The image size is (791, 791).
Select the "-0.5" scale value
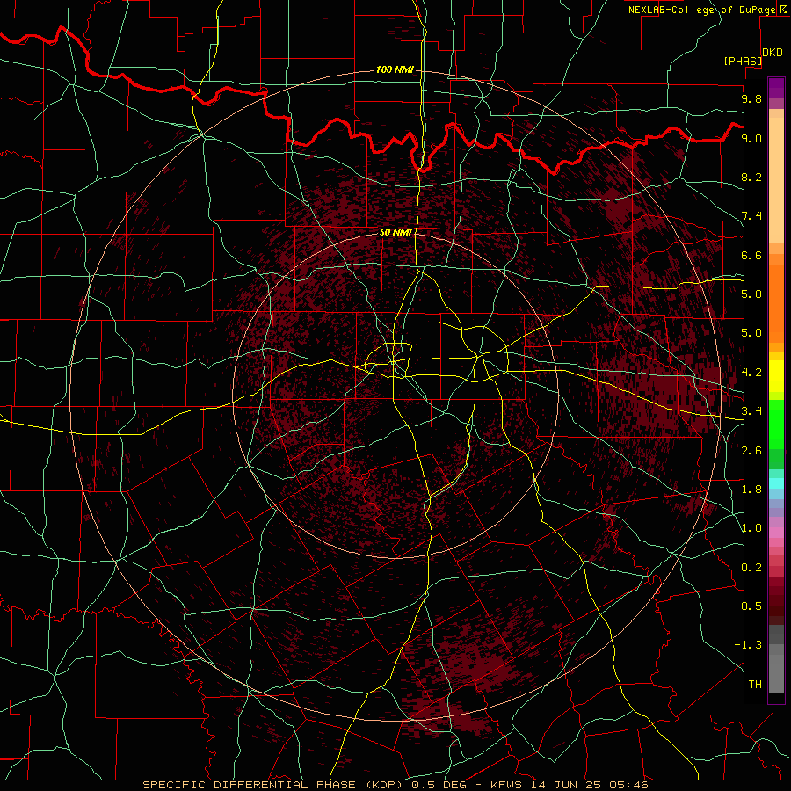pos(748,606)
